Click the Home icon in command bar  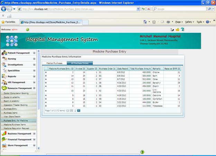[x=146, y=22]
